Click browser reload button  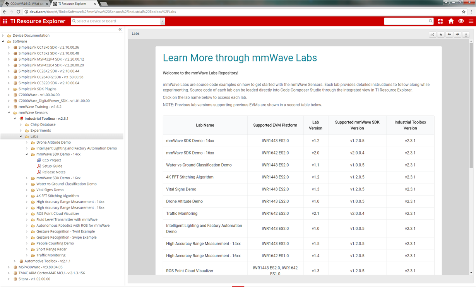(x=18, y=12)
